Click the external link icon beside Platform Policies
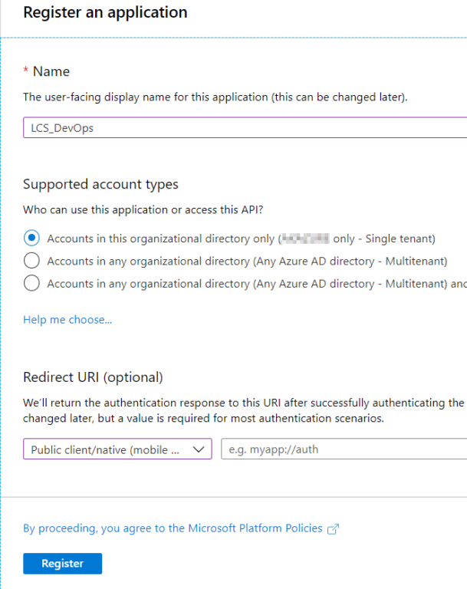The height and width of the screenshot is (589, 467). click(x=333, y=528)
